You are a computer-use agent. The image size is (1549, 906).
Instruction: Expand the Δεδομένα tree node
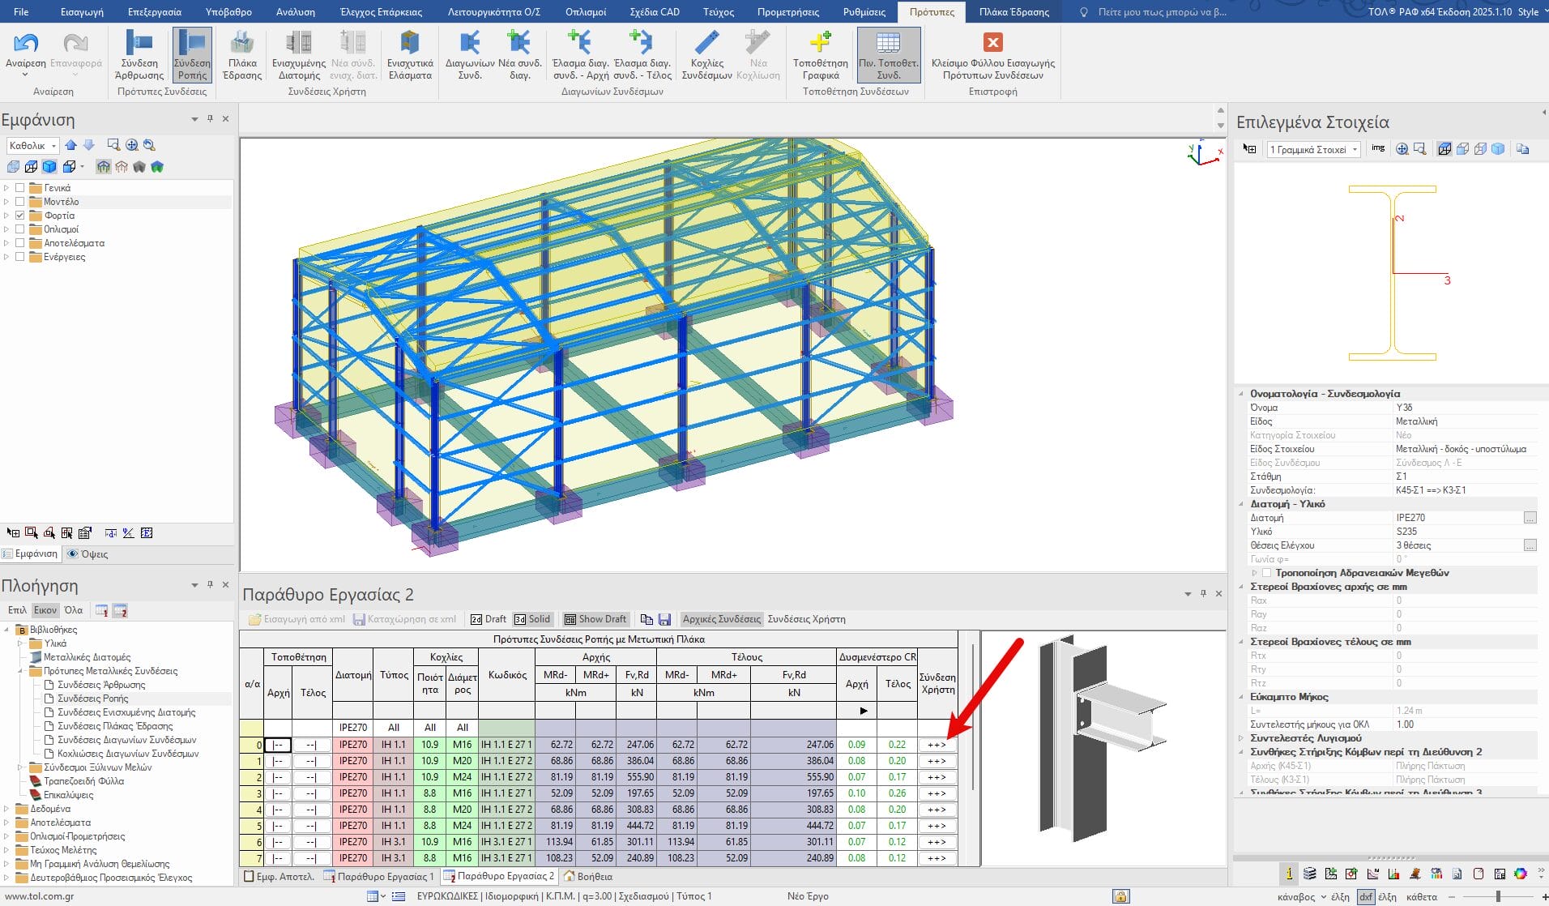6,809
